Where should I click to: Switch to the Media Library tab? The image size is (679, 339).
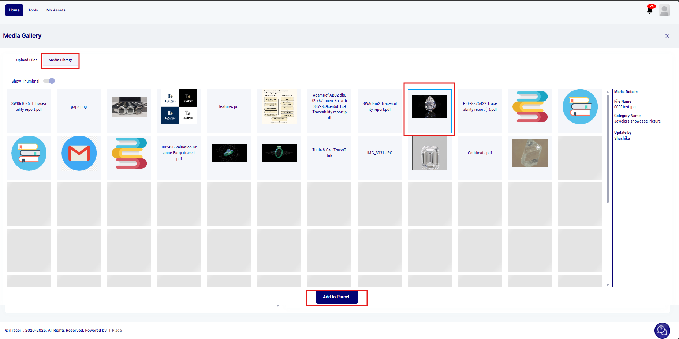60,60
